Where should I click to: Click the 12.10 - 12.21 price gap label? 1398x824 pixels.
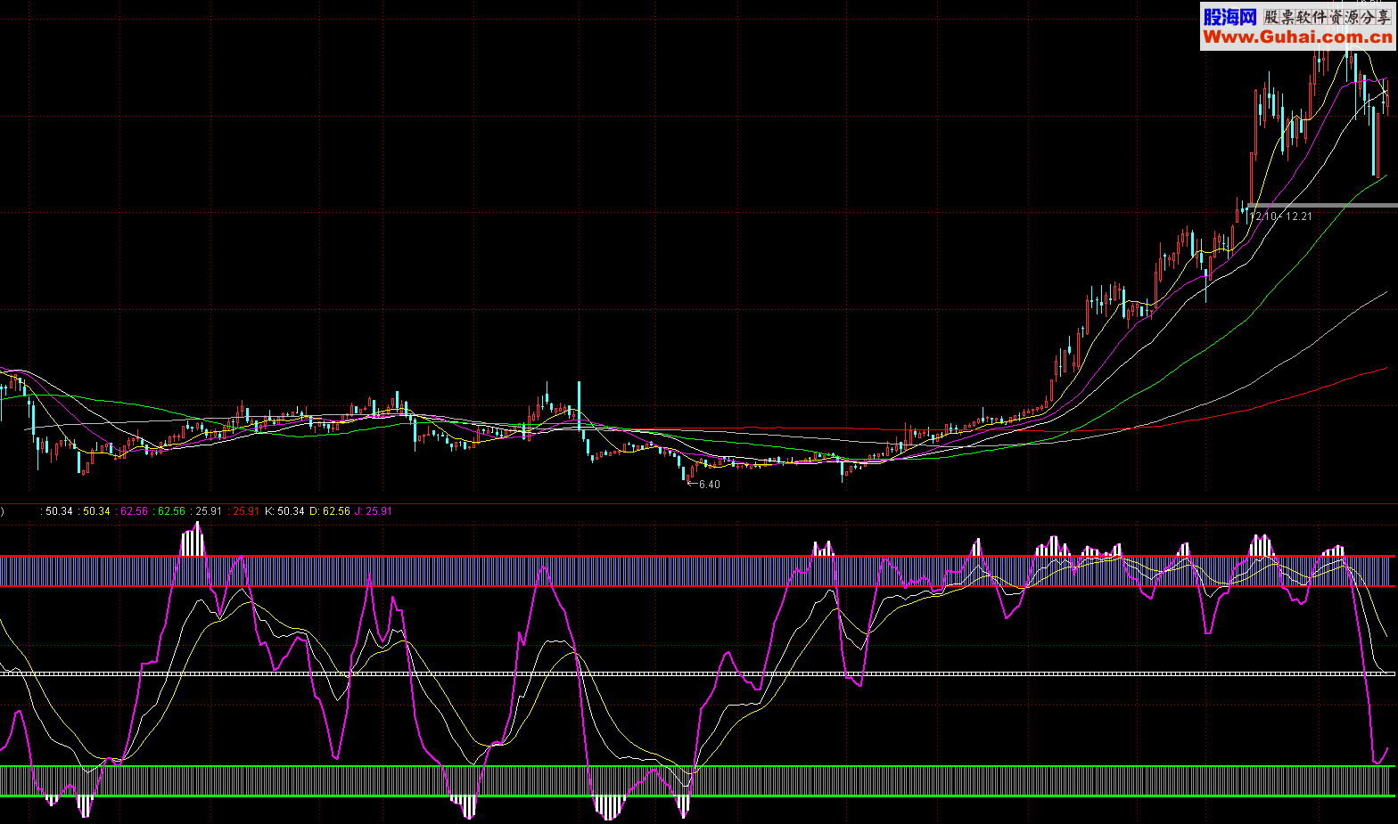tap(1281, 216)
